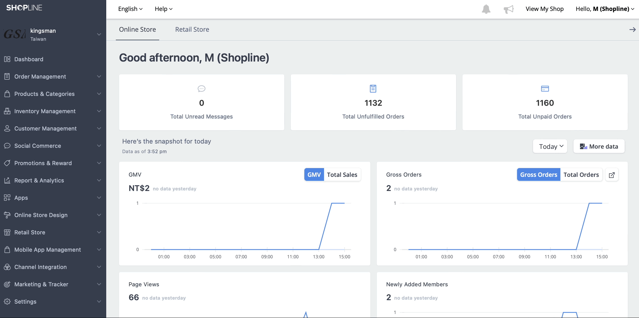Open Gross Orders chart in new window icon
The image size is (639, 318).
pyautogui.click(x=612, y=175)
